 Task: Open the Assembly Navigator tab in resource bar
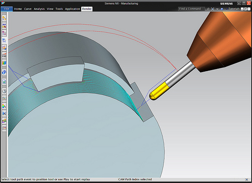tap(4, 18)
